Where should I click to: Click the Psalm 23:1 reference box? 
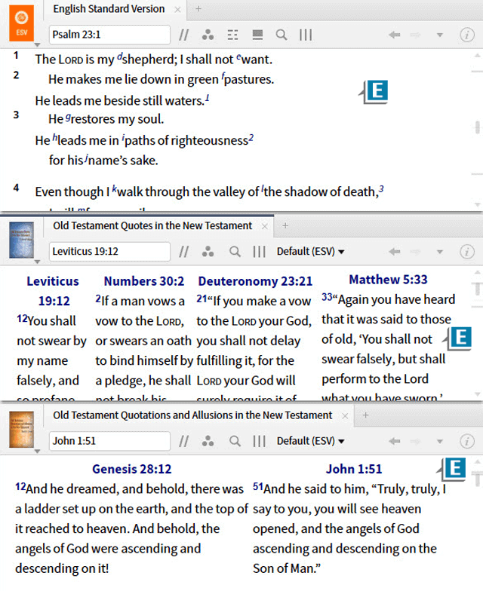pos(109,35)
